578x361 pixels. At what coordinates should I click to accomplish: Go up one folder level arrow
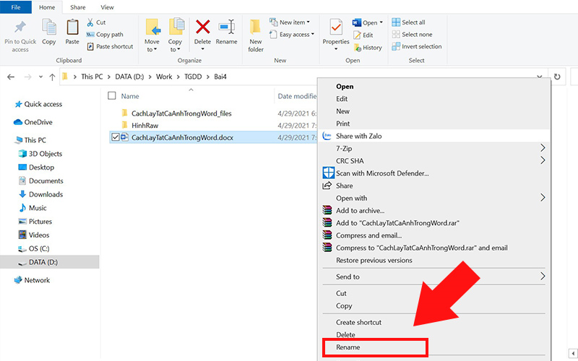tap(52, 77)
